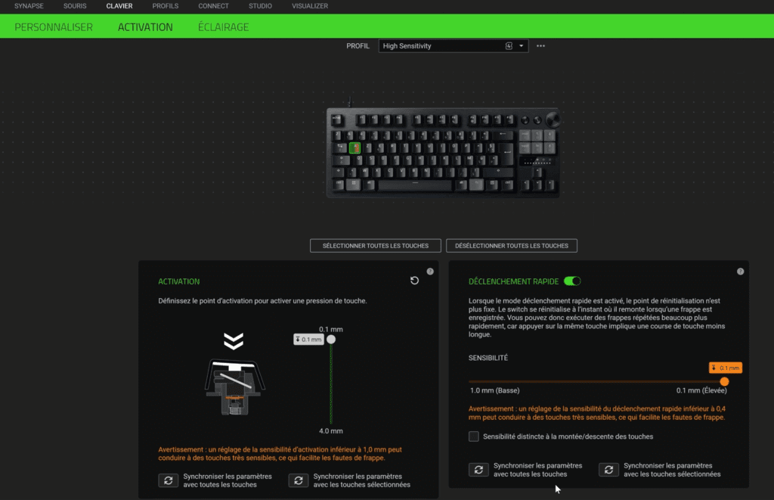This screenshot has height=500, width=774.
Task: Click Sélectionner toutes les touches button
Action: click(375, 246)
